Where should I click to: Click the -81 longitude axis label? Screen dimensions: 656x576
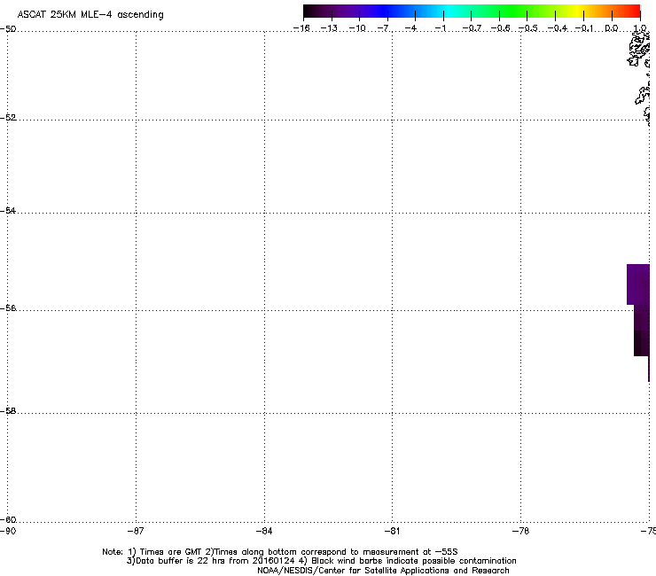click(392, 531)
